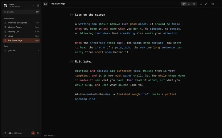222x138 pixels.
Task: Click the Less on the screen heading
Action: coord(90,15)
